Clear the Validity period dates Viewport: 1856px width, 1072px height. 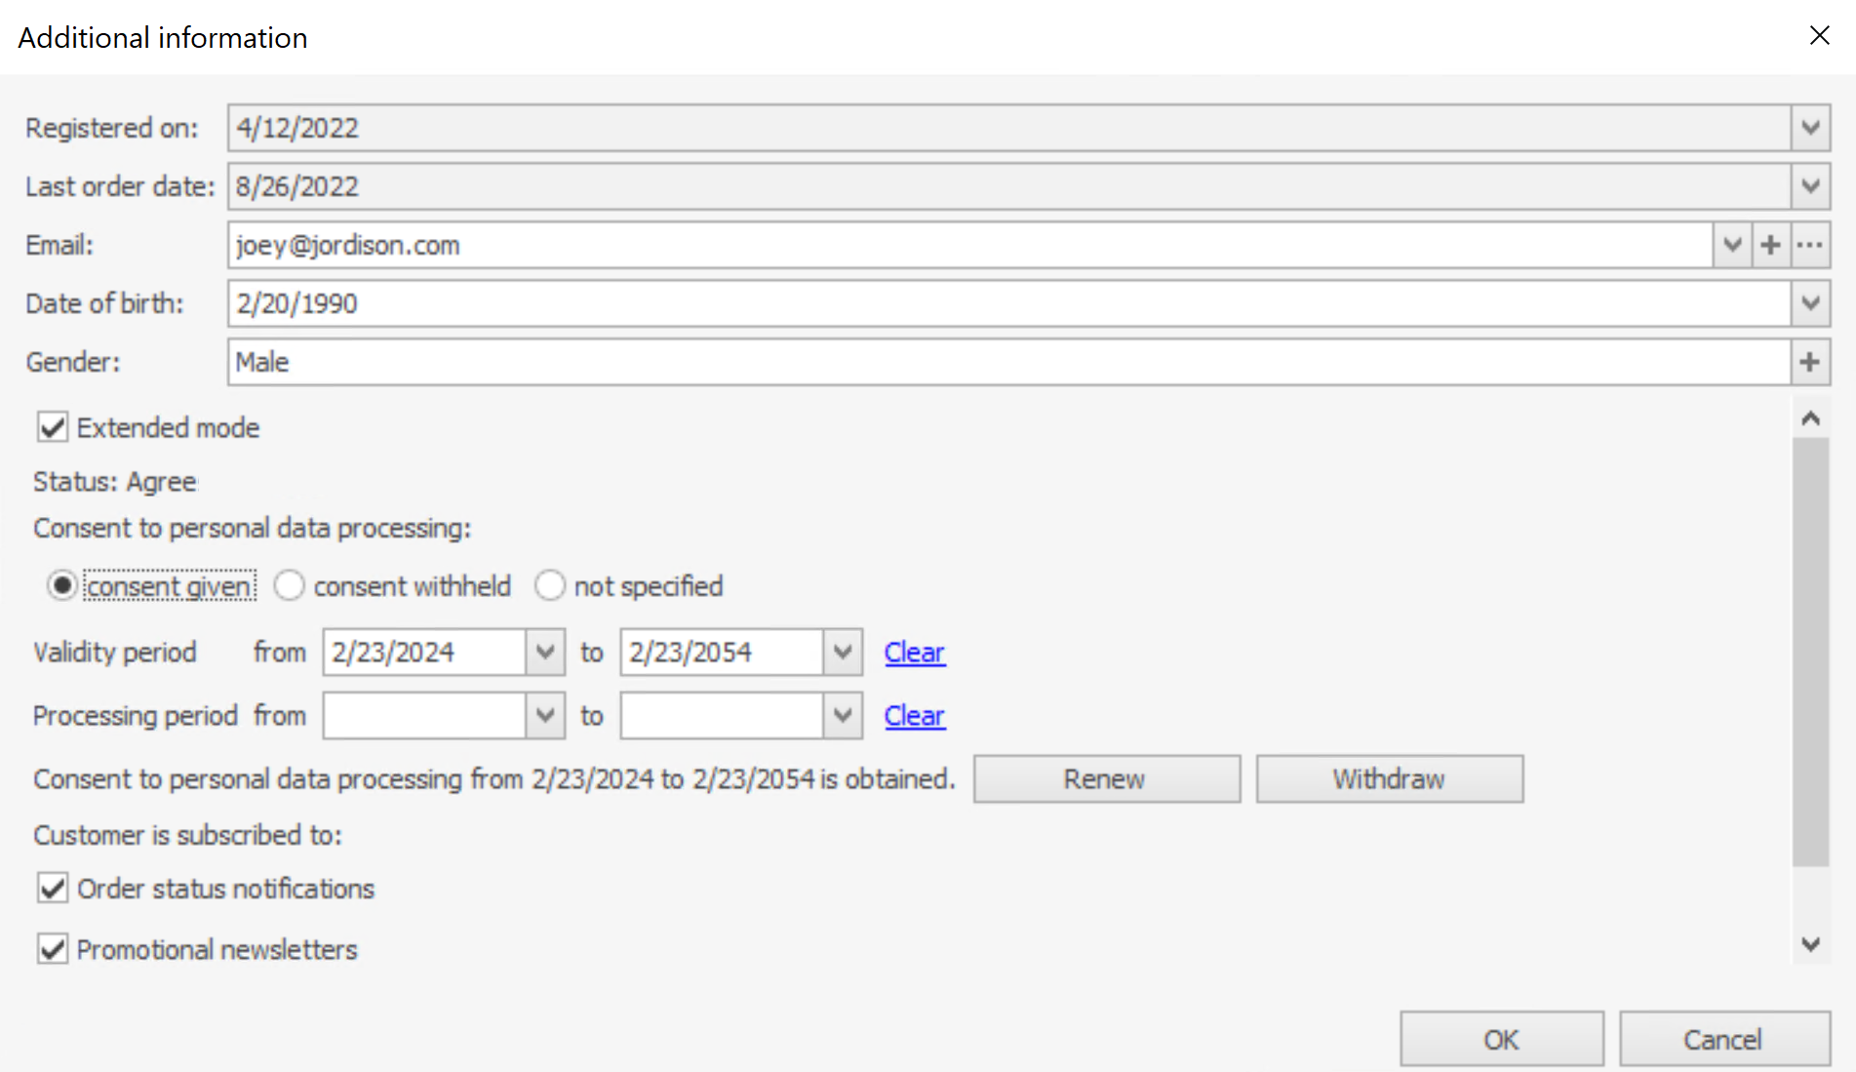914,652
